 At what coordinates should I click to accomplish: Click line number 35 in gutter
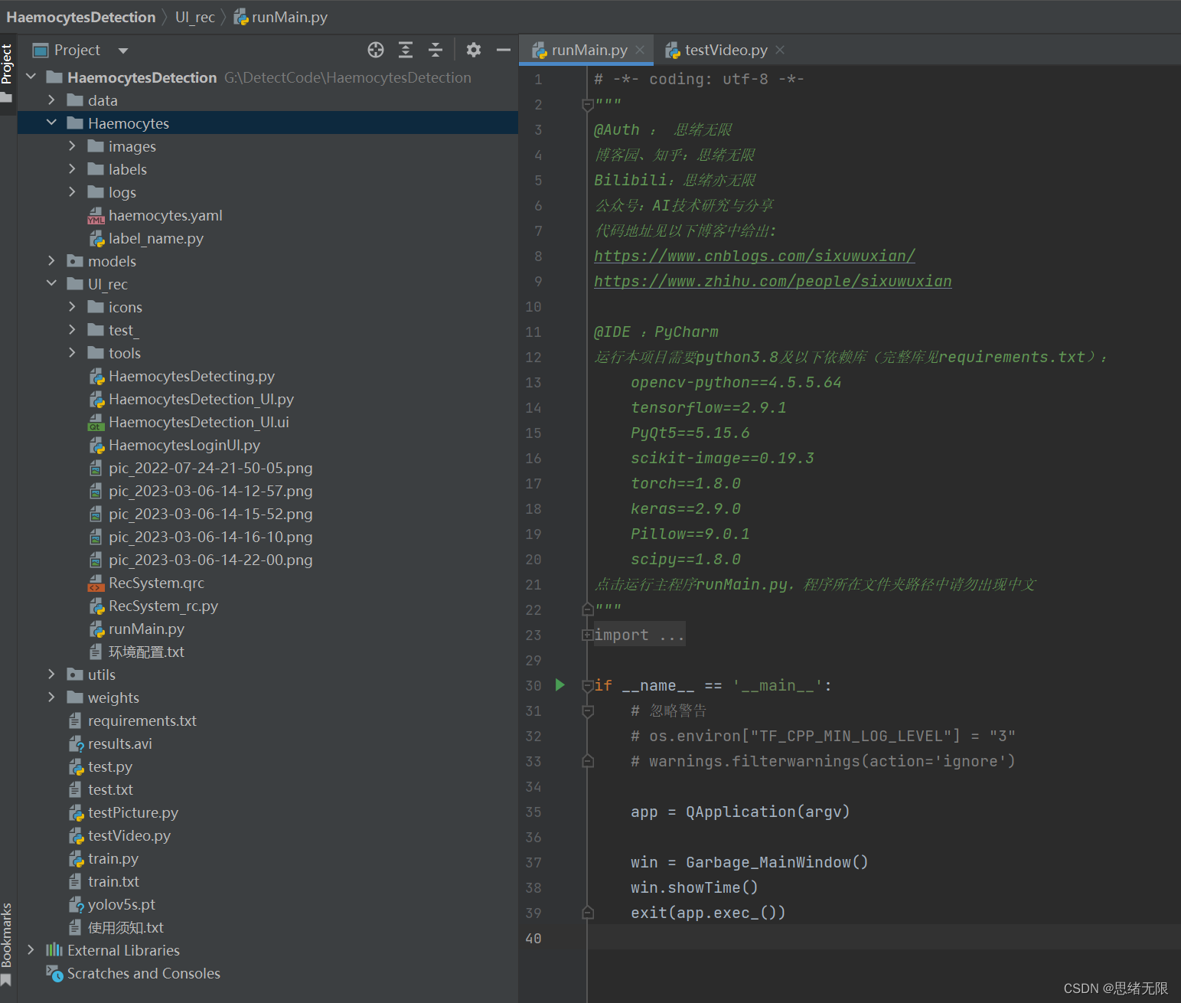point(533,812)
